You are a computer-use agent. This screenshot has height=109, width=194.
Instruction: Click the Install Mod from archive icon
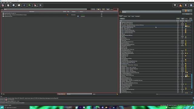pyautogui.click(x=8, y=5)
